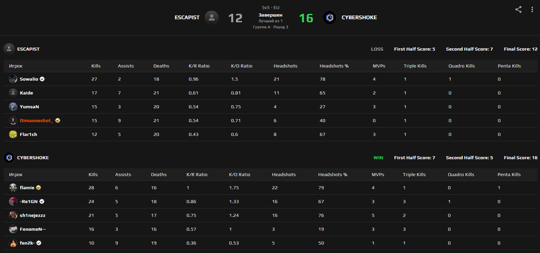Click CYBERSHOKE table MVPs column header
The width and height of the screenshot is (540, 253).
378,174
